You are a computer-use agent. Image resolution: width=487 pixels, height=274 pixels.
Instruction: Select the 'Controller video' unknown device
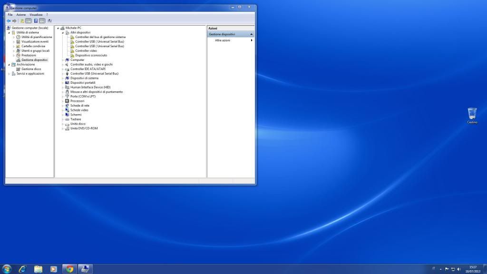tap(86, 51)
